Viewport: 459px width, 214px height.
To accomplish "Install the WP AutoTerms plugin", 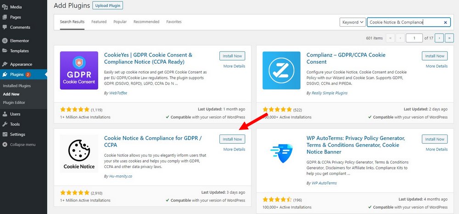I will pos(435,139).
